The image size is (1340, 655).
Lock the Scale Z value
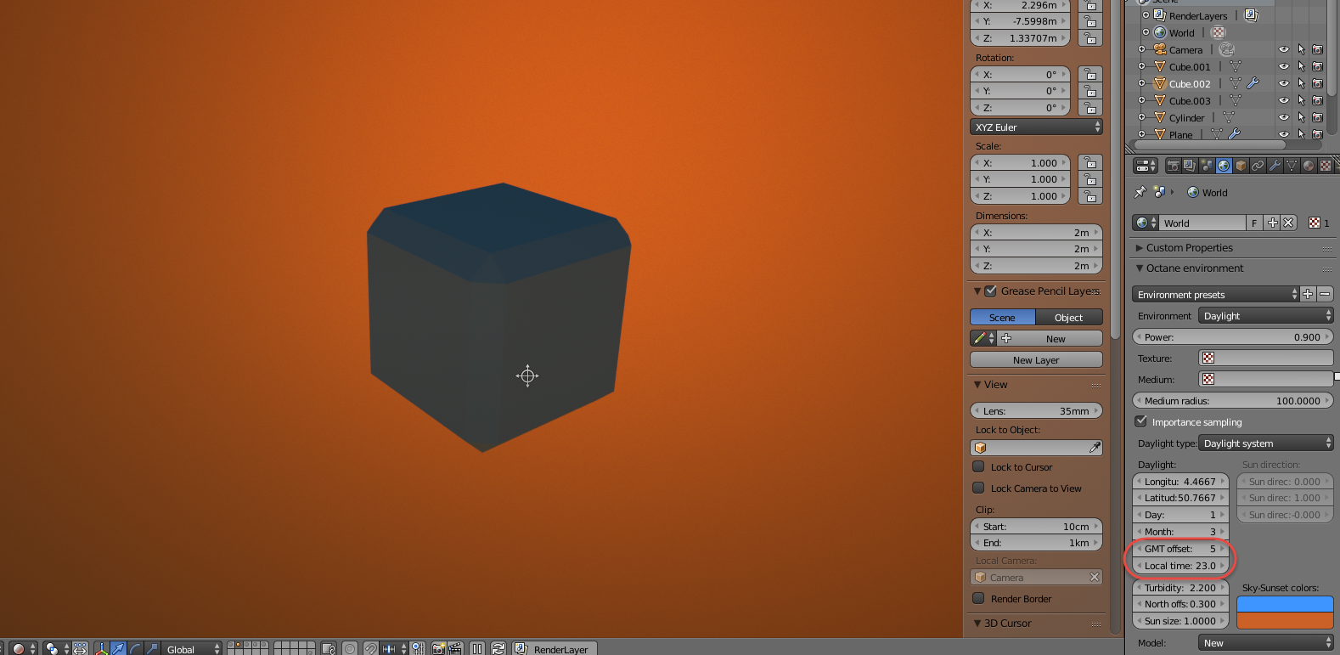pos(1090,196)
